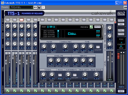Click the VIBRATO DEPTH knob
This screenshot has width=128, height=95.
click(x=83, y=60)
